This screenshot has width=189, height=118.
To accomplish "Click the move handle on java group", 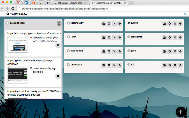I will [x=180, y=51].
